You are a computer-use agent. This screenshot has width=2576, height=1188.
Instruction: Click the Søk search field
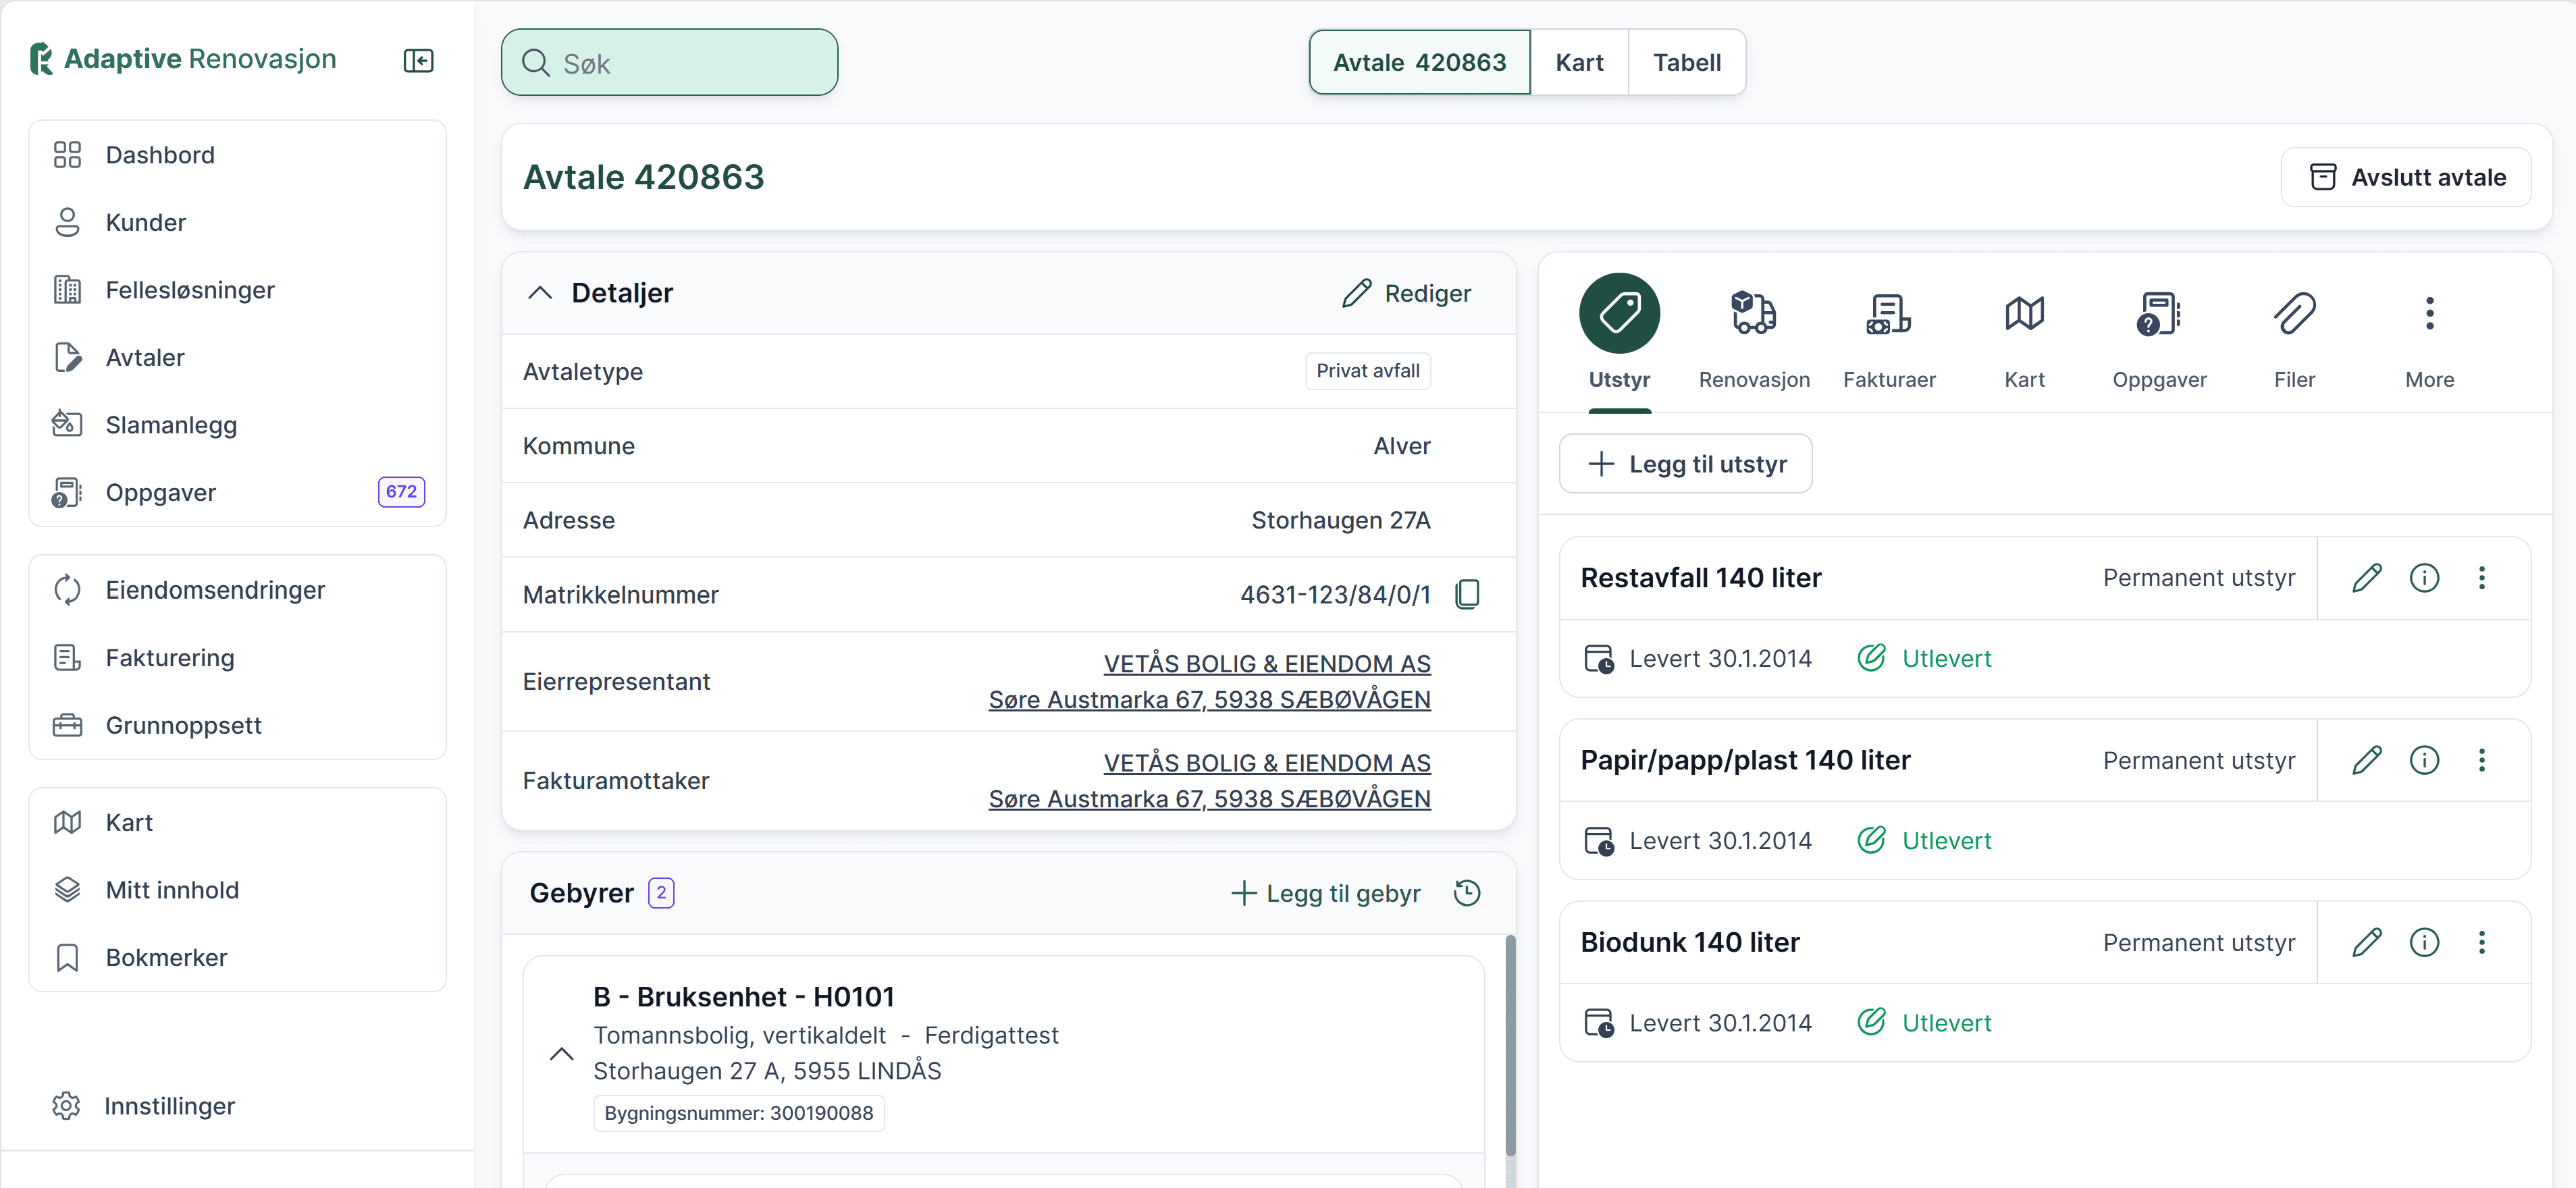670,63
